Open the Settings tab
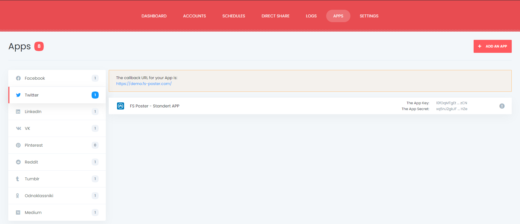 click(369, 16)
